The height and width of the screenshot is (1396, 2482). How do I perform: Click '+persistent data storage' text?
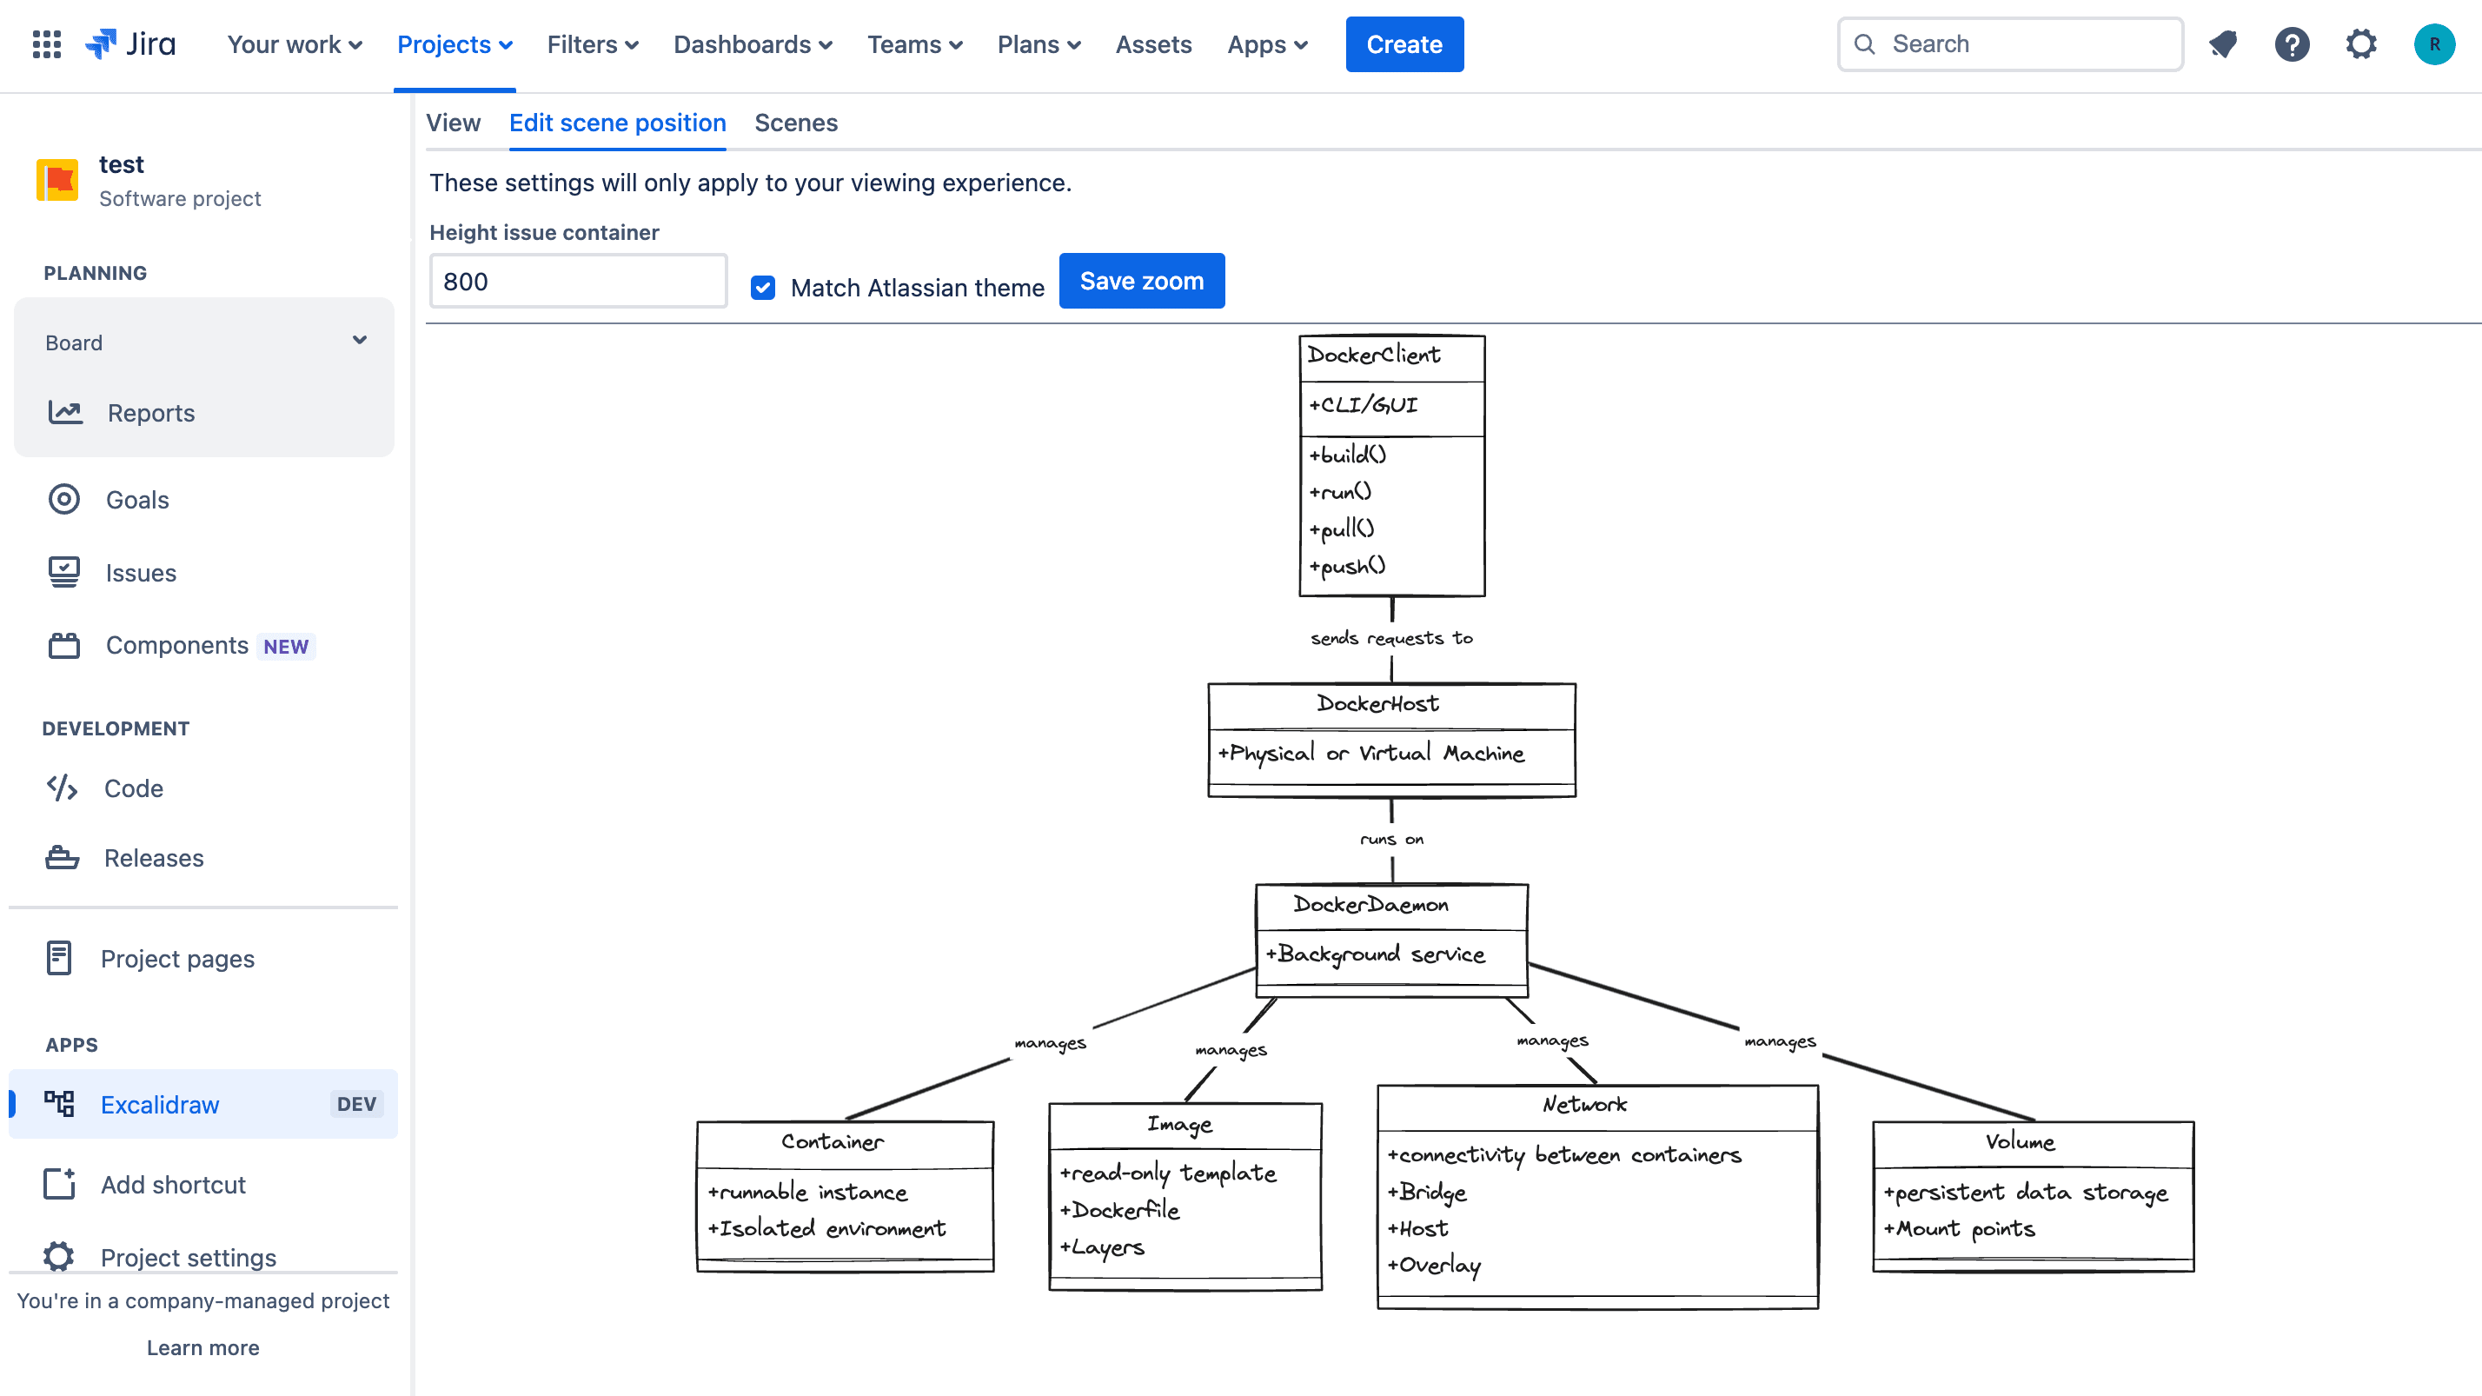(x=2025, y=1193)
